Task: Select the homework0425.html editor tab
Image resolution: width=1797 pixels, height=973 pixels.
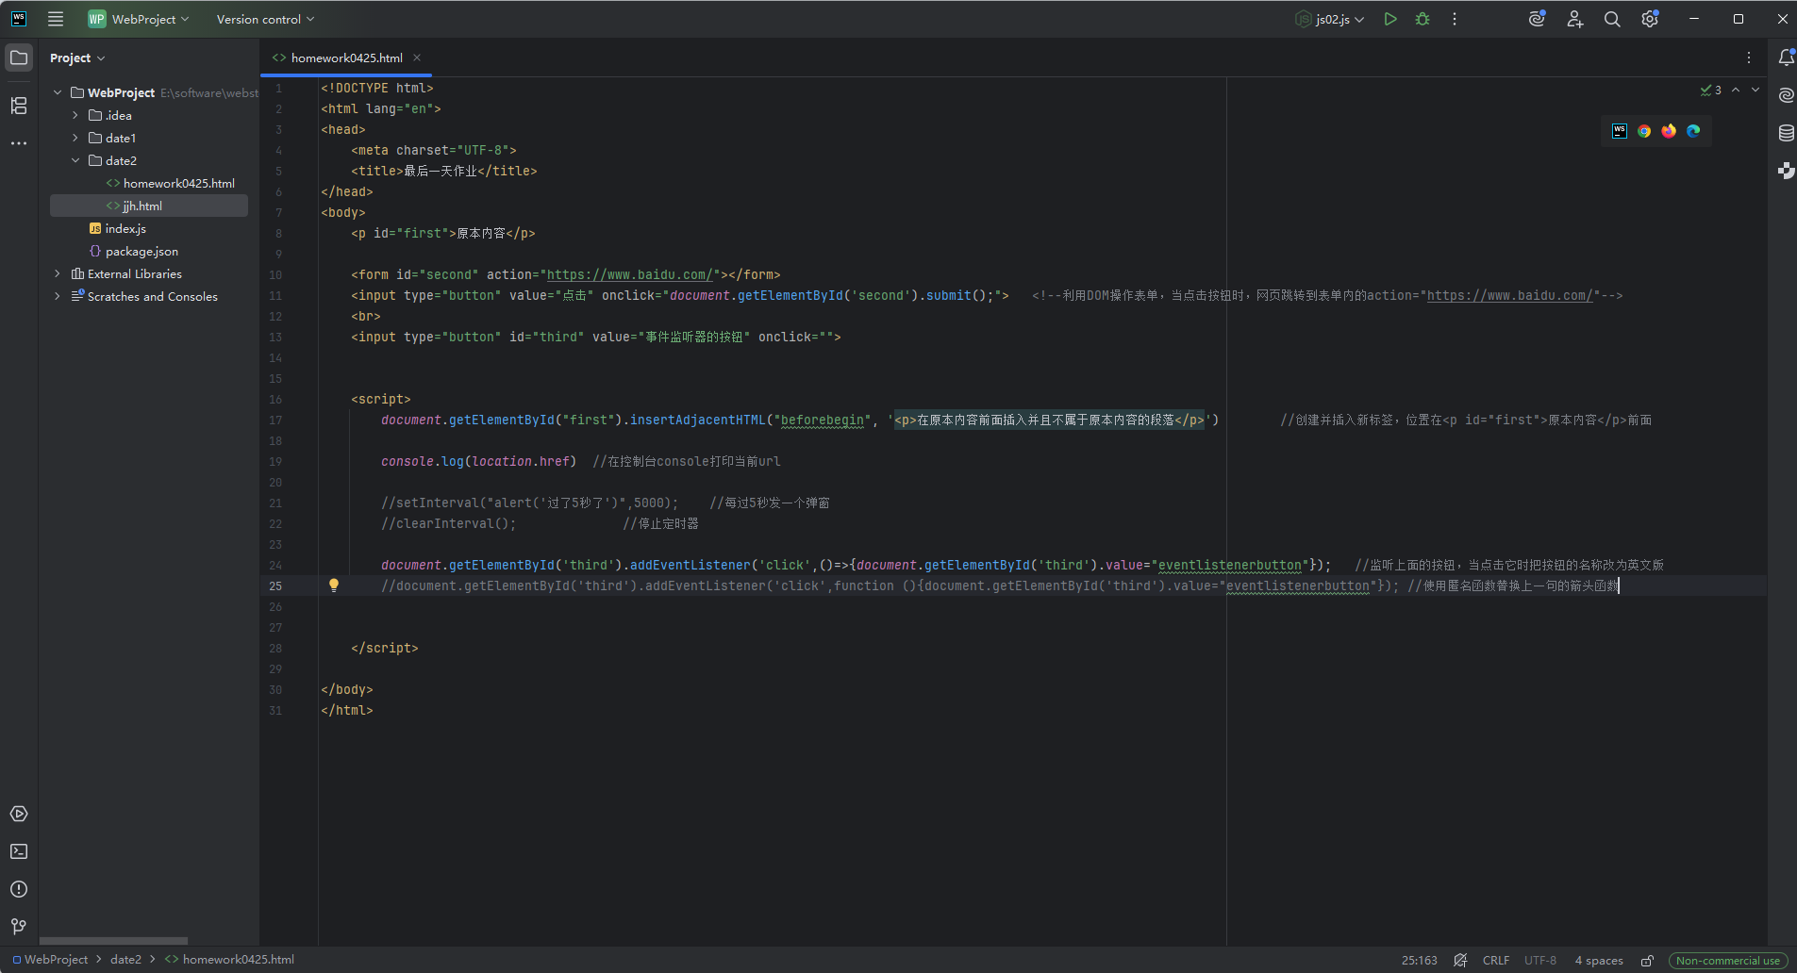Action: [x=346, y=58]
